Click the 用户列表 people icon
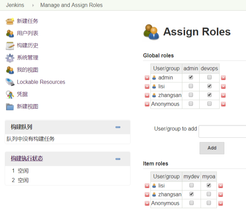246x211 pixels. 10,34
